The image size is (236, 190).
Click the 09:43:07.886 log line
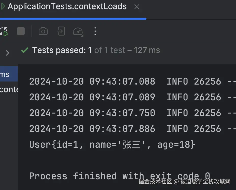coord(132,129)
